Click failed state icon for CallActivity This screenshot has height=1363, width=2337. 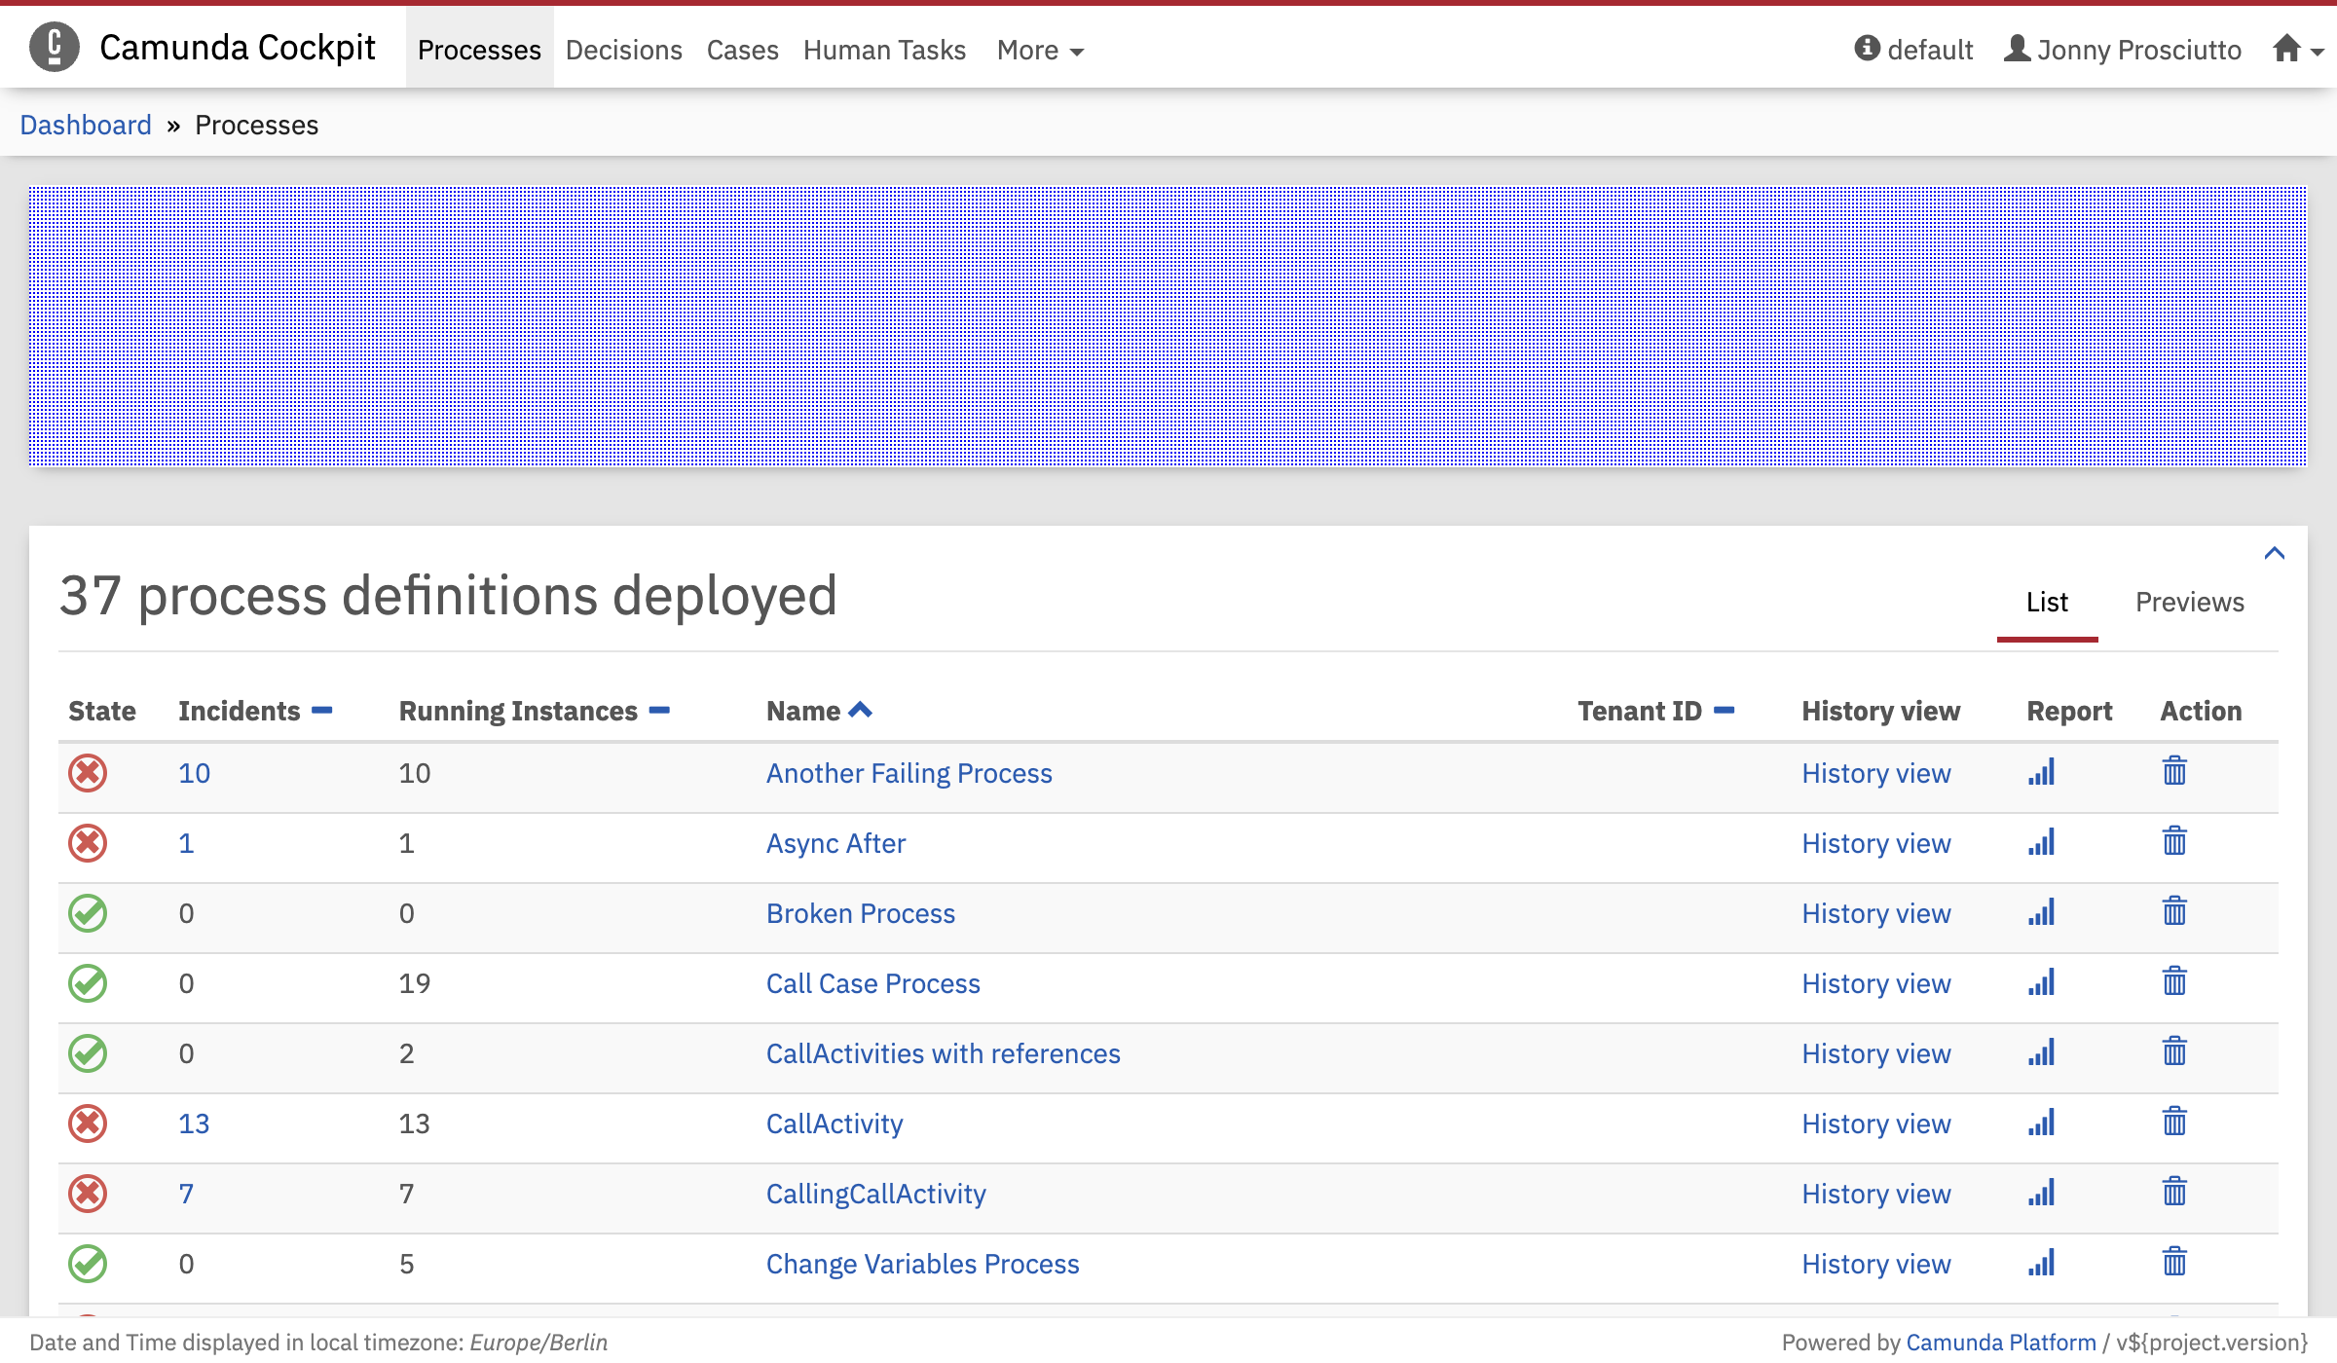pyautogui.click(x=88, y=1124)
